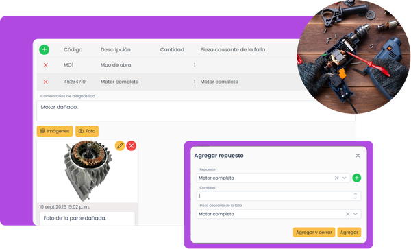Add new repuesto with green plus

click(356, 178)
